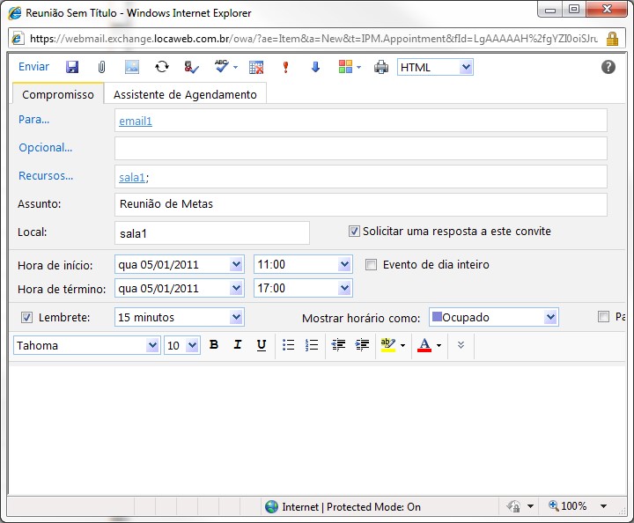Viewport: 634px width, 523px height.
Task: Open help via the question mark icon
Action: (x=608, y=67)
